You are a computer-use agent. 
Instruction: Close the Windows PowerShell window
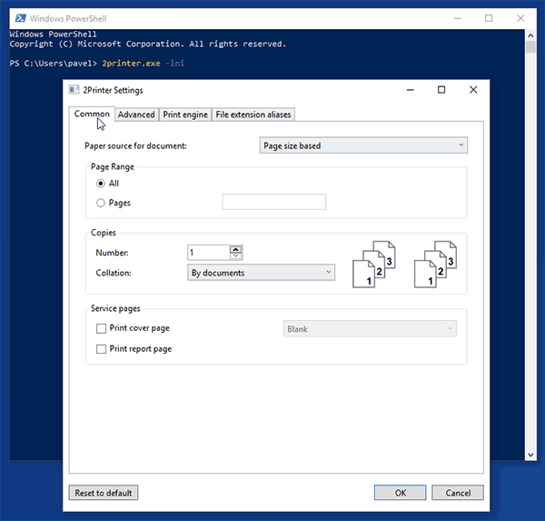(520, 18)
